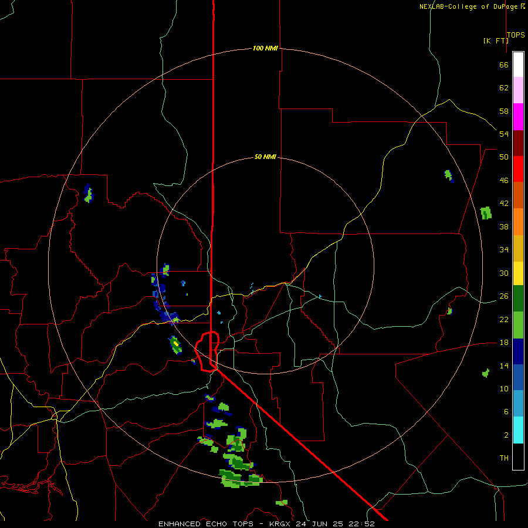Click the magenta legend swatch
The image size is (528, 528).
[518, 117]
